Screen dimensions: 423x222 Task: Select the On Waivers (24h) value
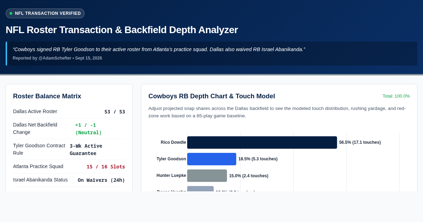[x=101, y=180]
